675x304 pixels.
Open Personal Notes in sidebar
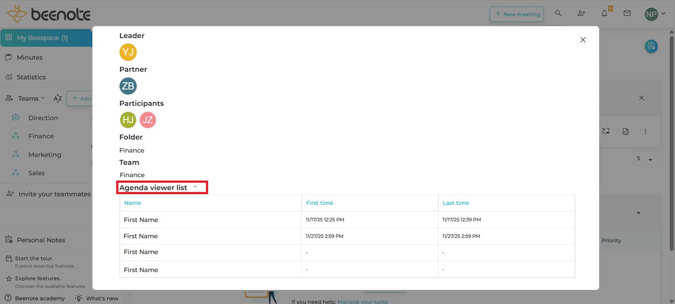40,240
